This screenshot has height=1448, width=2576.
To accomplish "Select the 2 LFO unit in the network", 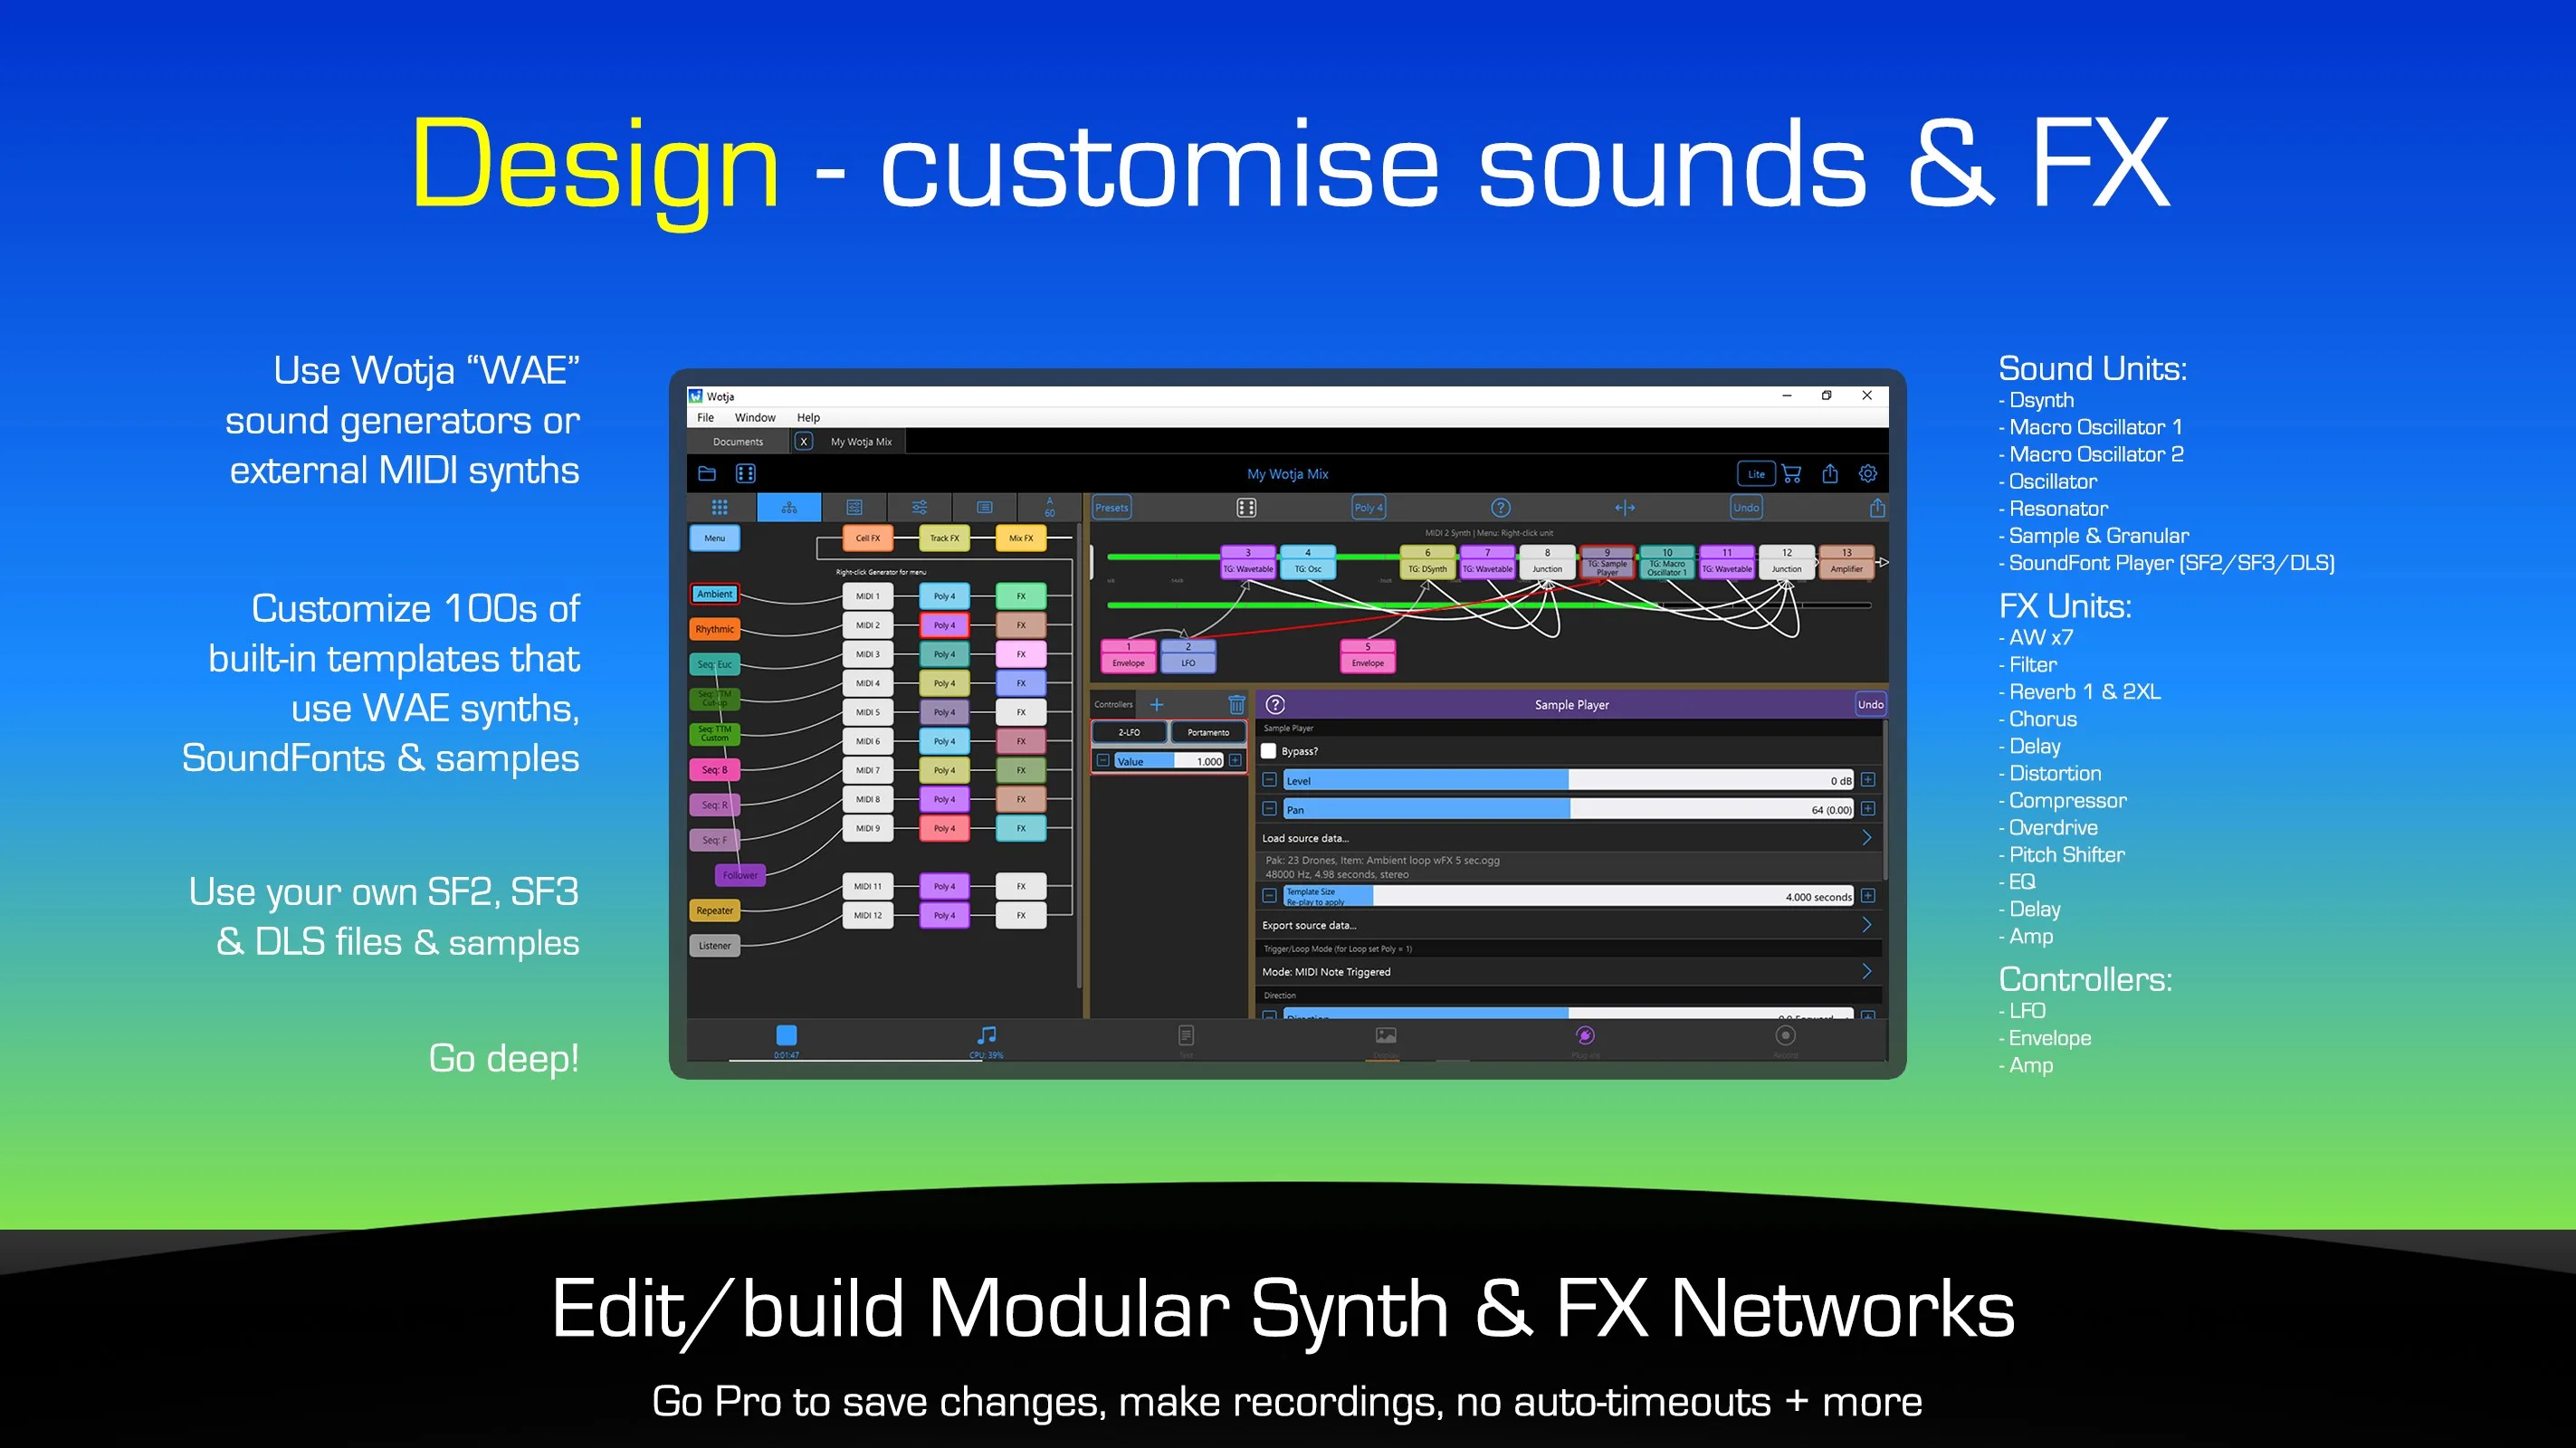I will (1188, 656).
